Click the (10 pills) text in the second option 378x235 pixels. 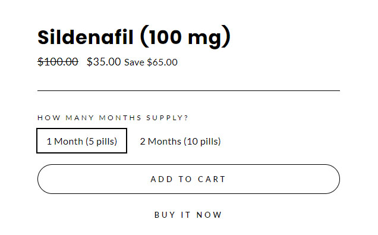202,142
